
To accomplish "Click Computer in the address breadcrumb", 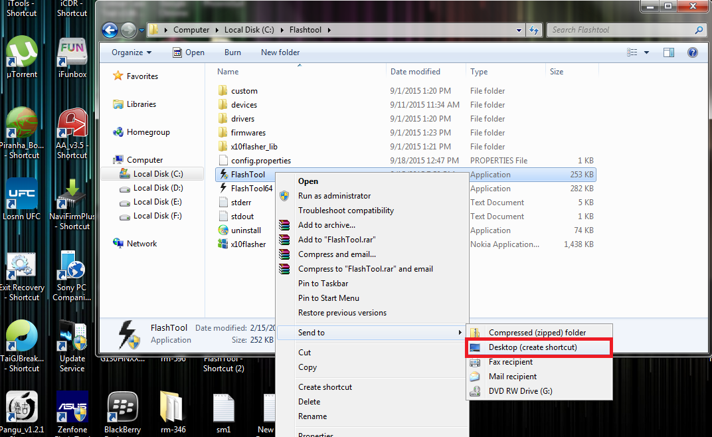I will tap(191, 30).
